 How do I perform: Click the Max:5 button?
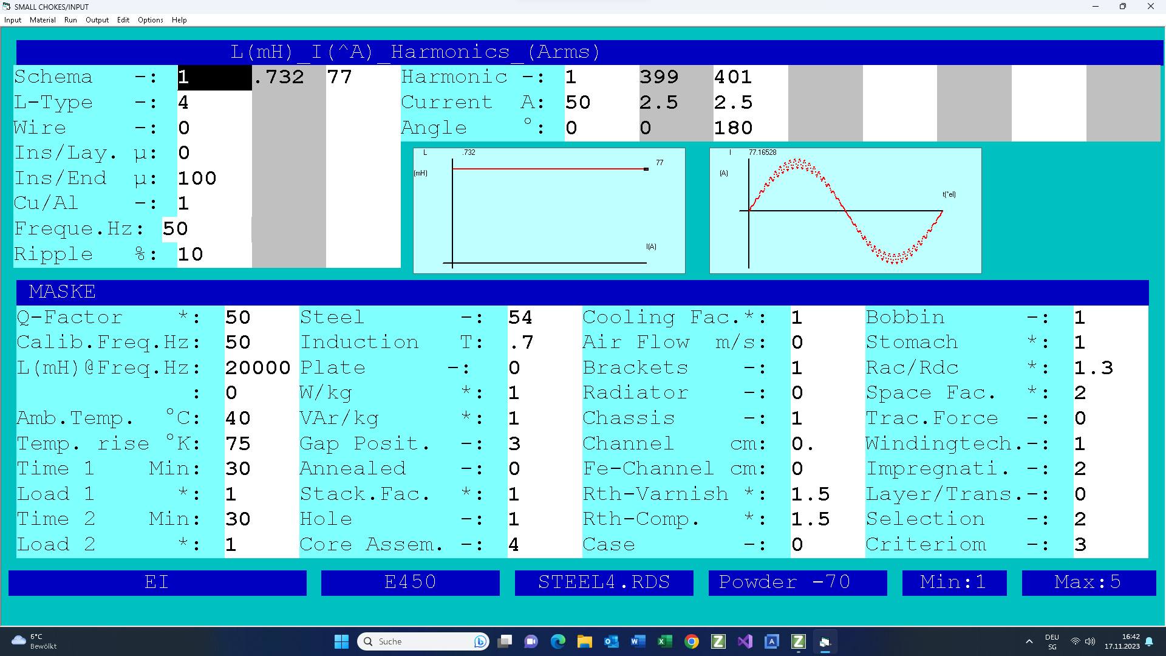click(1089, 583)
